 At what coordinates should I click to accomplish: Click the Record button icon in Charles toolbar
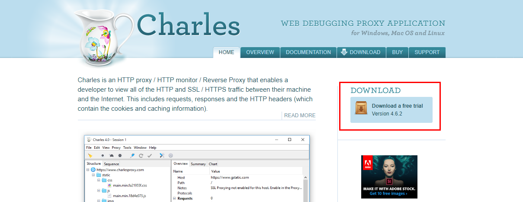[103, 155]
